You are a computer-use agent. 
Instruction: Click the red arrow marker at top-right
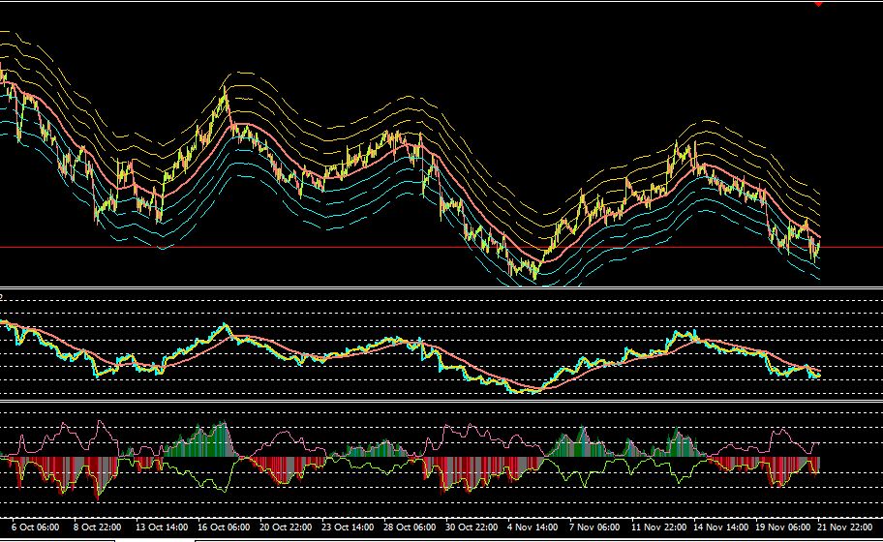[x=818, y=4]
